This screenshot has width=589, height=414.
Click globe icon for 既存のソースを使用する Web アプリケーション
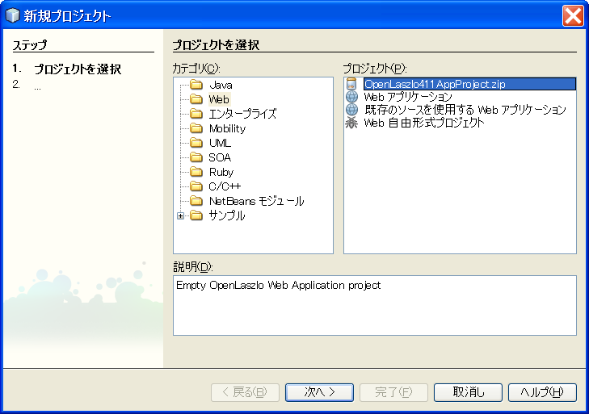351,109
